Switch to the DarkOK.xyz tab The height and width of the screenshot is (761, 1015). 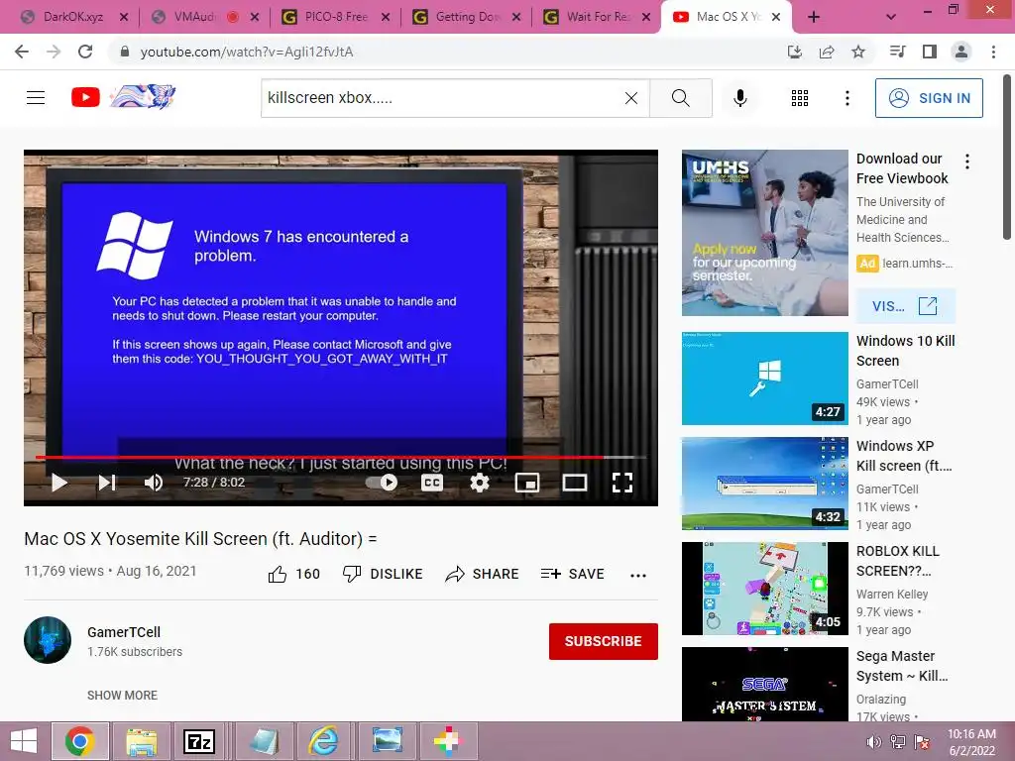pyautogui.click(x=74, y=17)
